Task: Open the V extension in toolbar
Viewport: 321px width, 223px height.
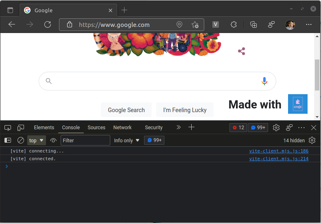Action: point(215,24)
